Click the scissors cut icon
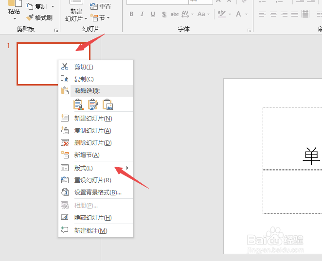This screenshot has width=322, height=261. [65, 67]
